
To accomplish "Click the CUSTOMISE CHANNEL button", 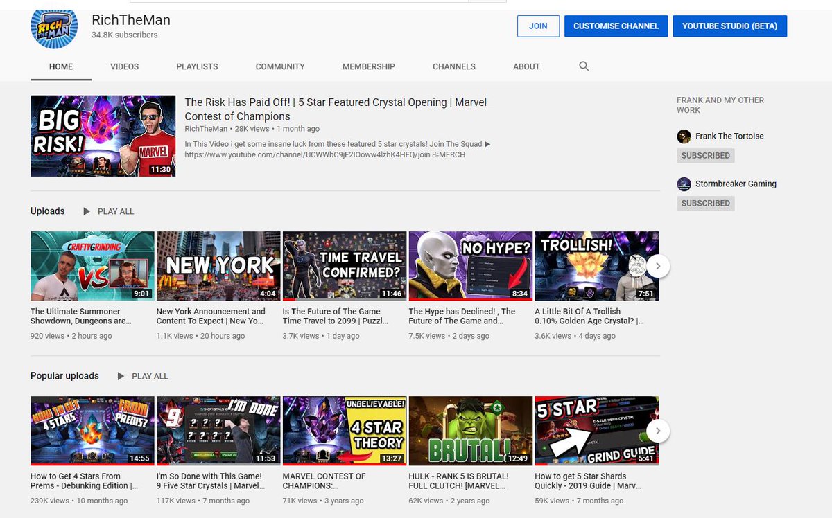I will click(616, 26).
